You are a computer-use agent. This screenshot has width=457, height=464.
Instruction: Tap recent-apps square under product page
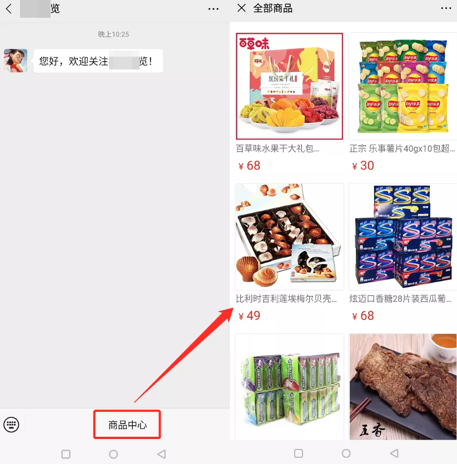tap(299, 453)
